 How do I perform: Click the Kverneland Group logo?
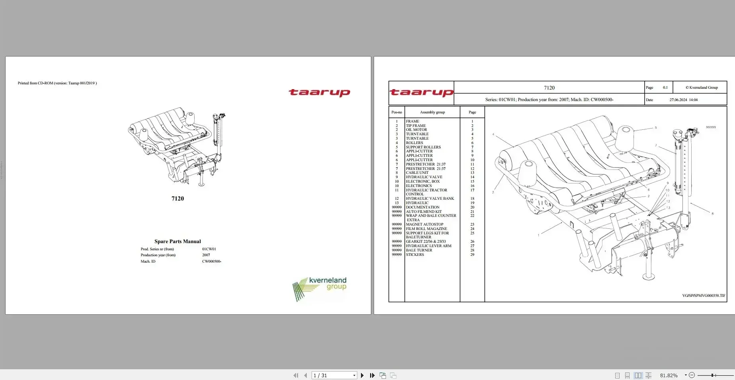[320, 289]
